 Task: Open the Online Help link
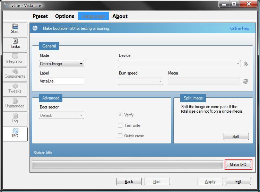240,28
